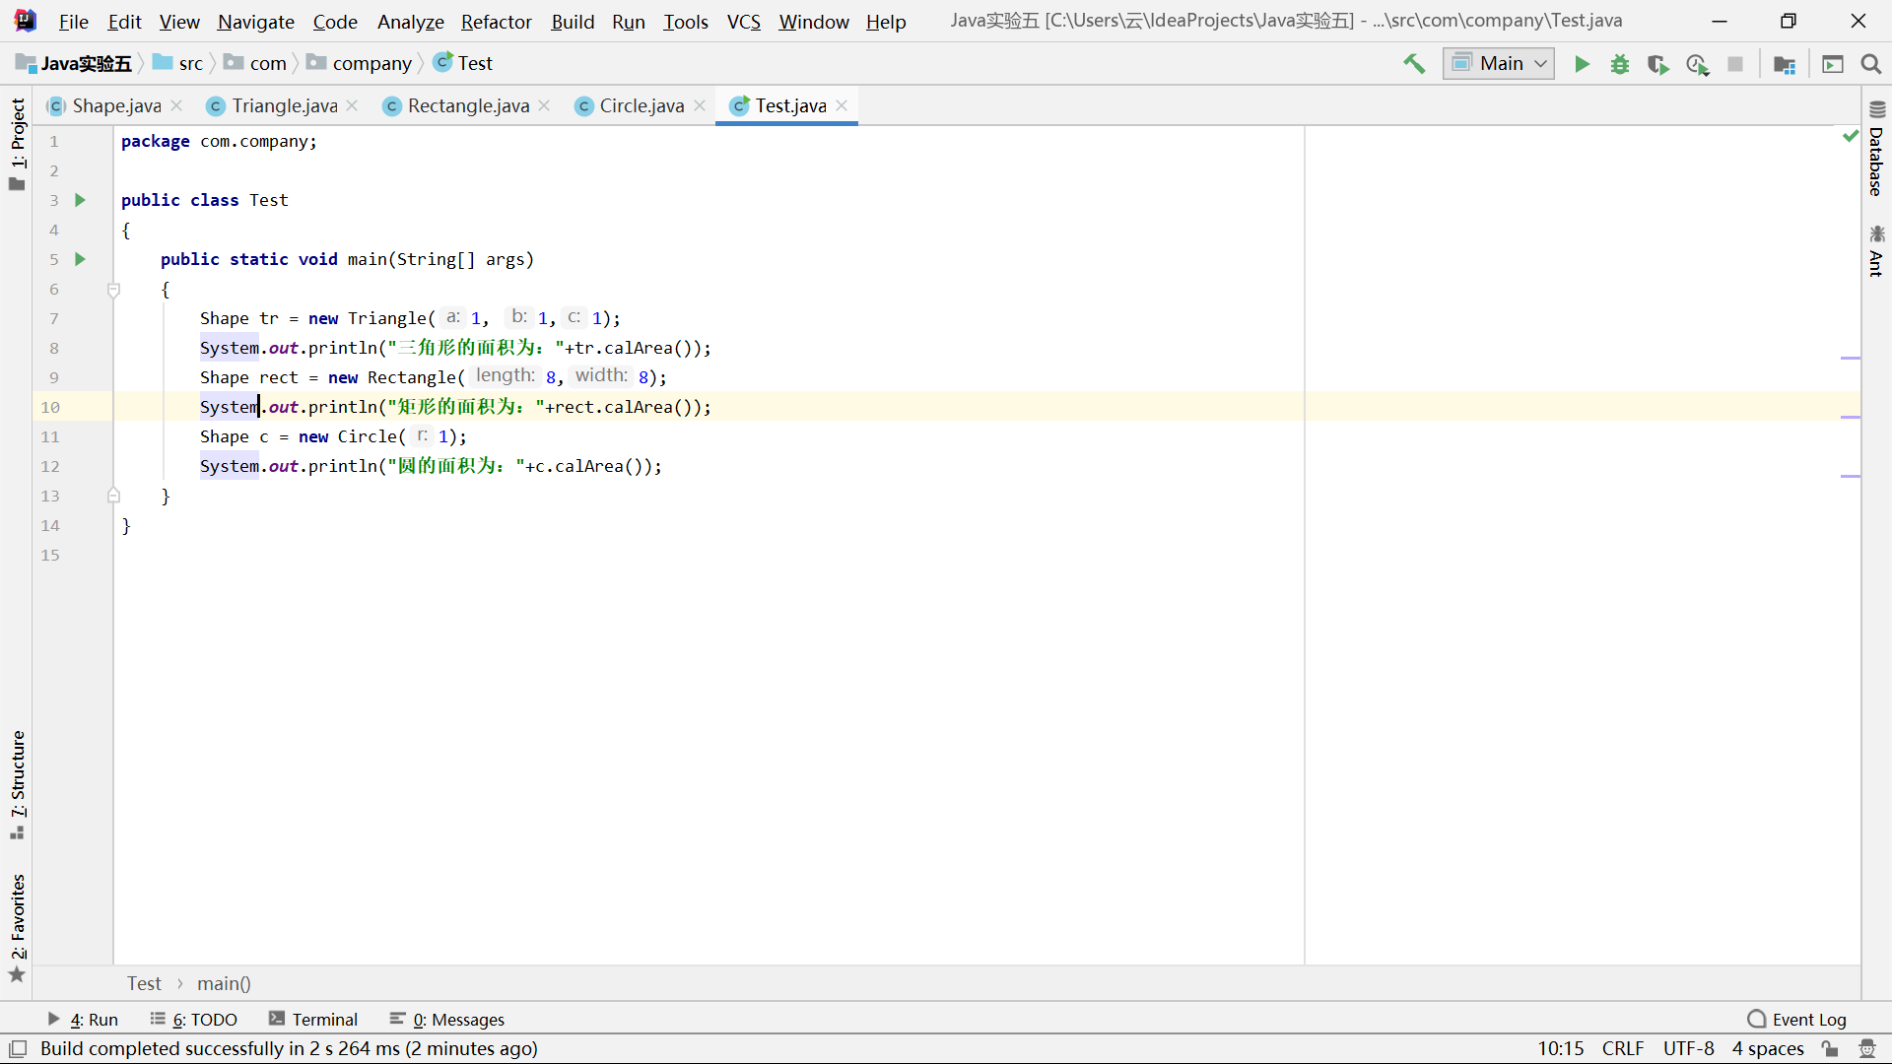The width and height of the screenshot is (1892, 1064).
Task: Close the Circle.java tab
Action: click(700, 105)
